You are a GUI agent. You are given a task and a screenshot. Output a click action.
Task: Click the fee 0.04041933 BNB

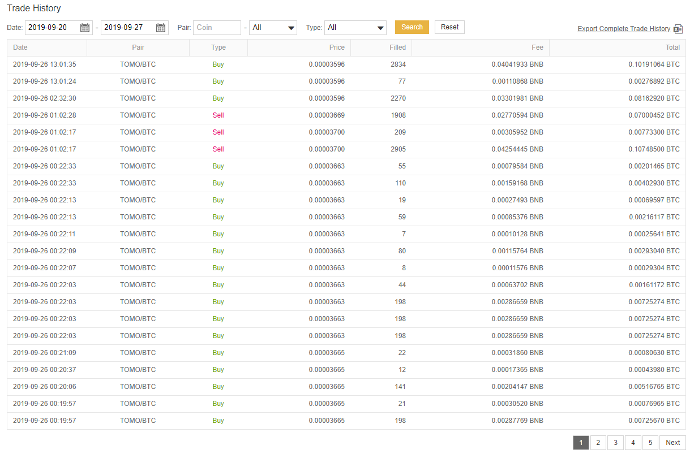point(517,64)
